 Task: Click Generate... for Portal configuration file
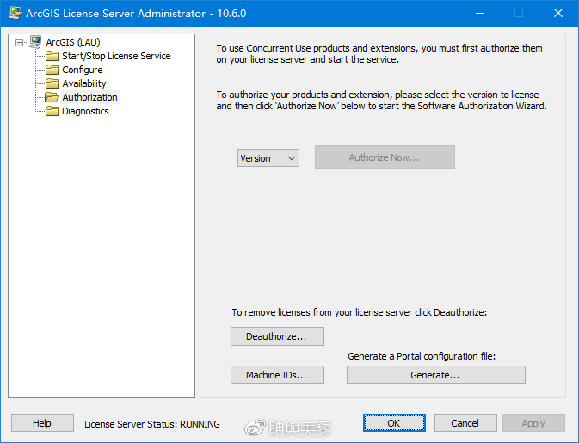pos(435,375)
